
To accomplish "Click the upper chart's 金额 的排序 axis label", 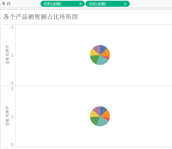I will point(7,55).
